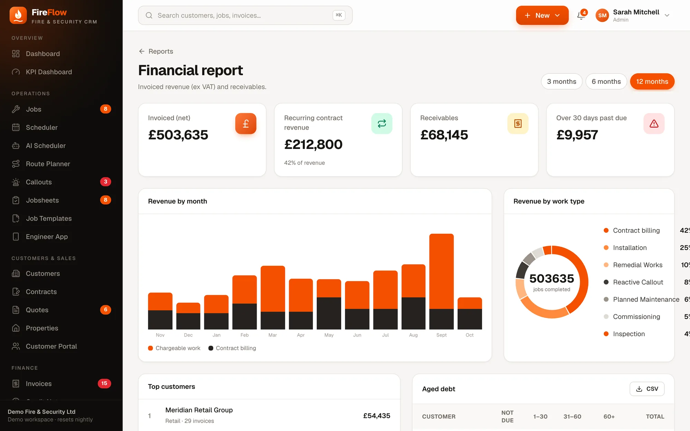The width and height of the screenshot is (690, 431).
Task: Click the Demo Fire & Security Ltd workspace
Action: [x=50, y=415]
